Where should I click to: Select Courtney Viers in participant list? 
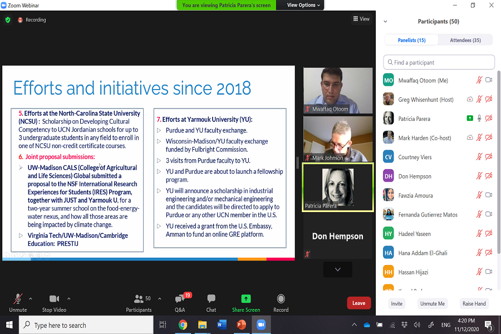(x=439, y=157)
